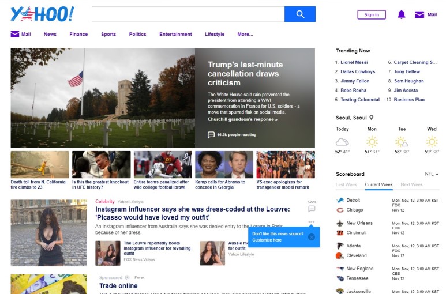Open Mail envelope icon in top right

[x=419, y=14]
